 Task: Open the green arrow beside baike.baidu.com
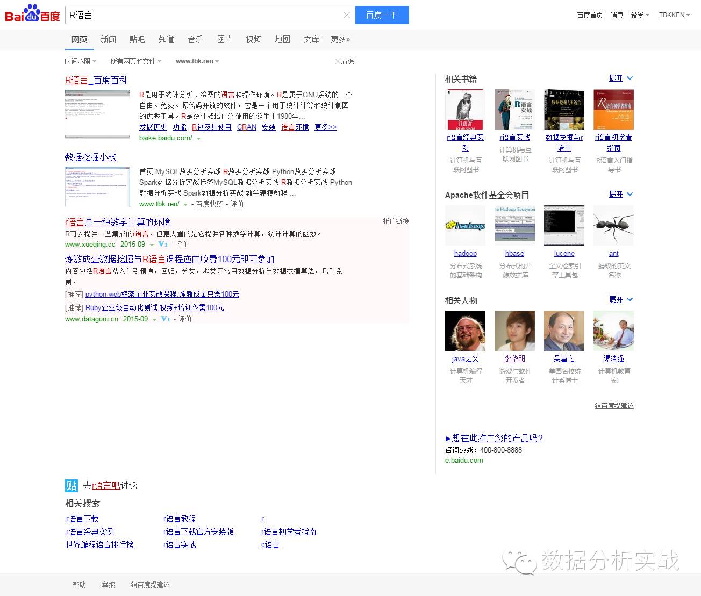198,139
